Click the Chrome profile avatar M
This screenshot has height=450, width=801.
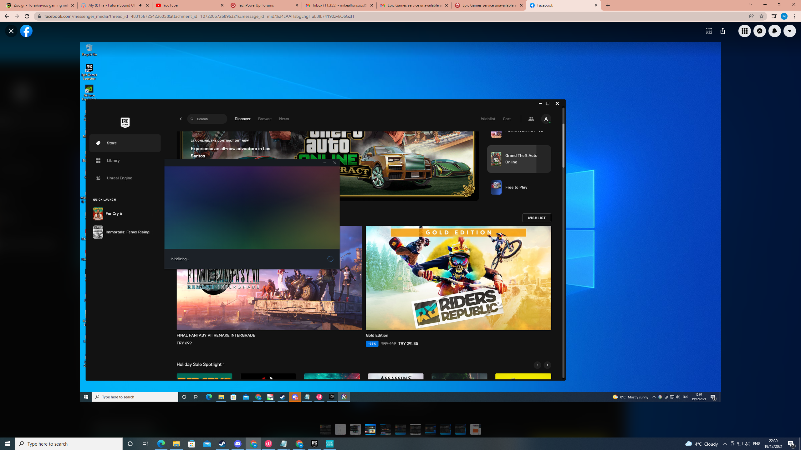coord(784,16)
